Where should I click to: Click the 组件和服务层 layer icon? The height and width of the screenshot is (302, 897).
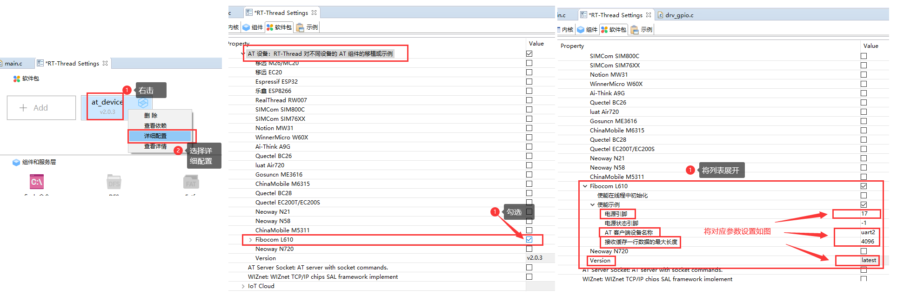coord(16,162)
